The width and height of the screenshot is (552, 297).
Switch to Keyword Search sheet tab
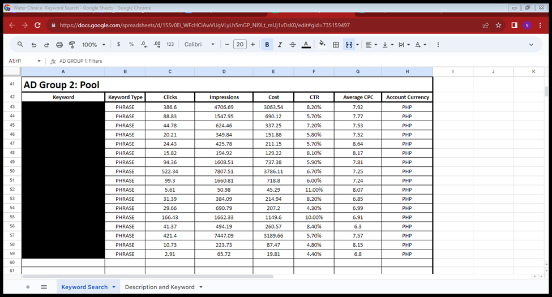pos(84,287)
